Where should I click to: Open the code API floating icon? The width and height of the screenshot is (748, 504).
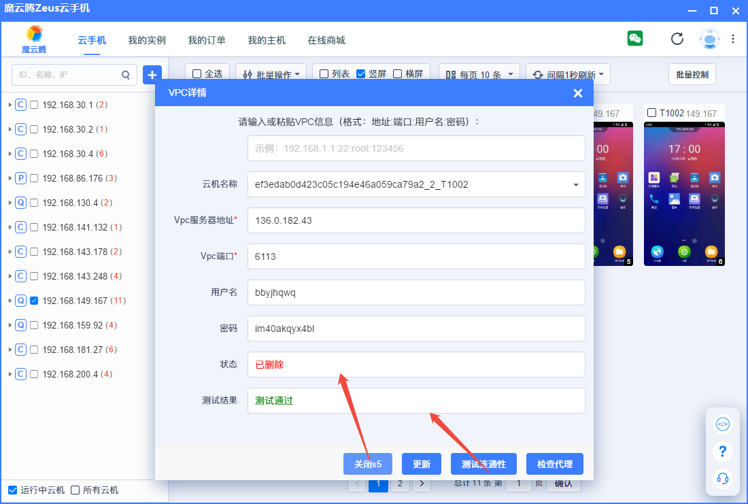(723, 425)
